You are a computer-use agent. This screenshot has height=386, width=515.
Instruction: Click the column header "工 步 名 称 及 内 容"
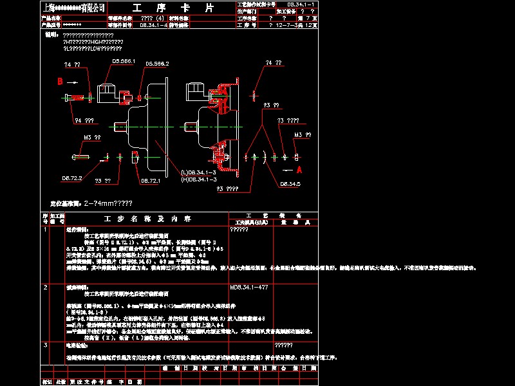click(x=147, y=219)
